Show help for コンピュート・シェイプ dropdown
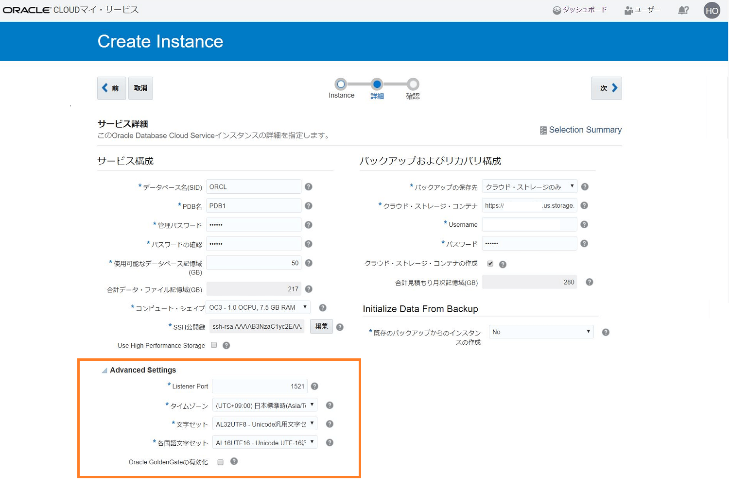 tap(322, 307)
